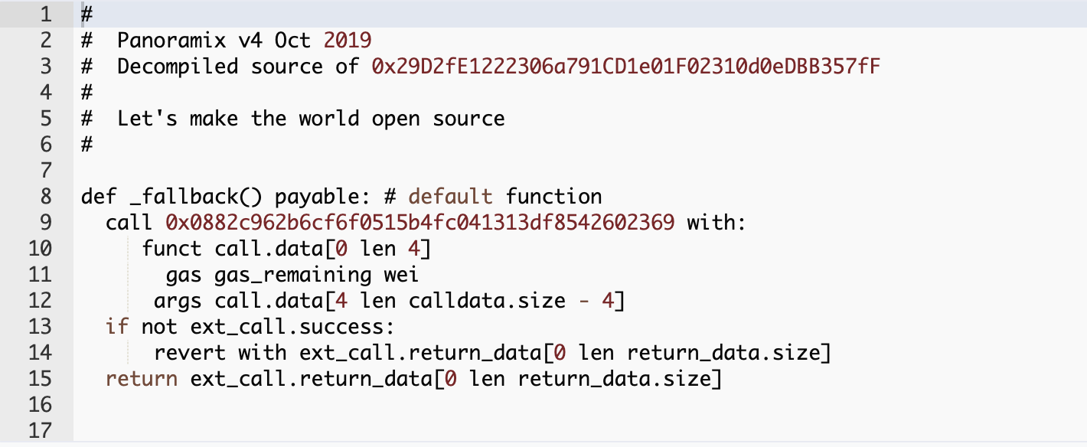Click line number 8 in the gutter
The width and height of the screenshot is (1087, 447).
click(45, 196)
